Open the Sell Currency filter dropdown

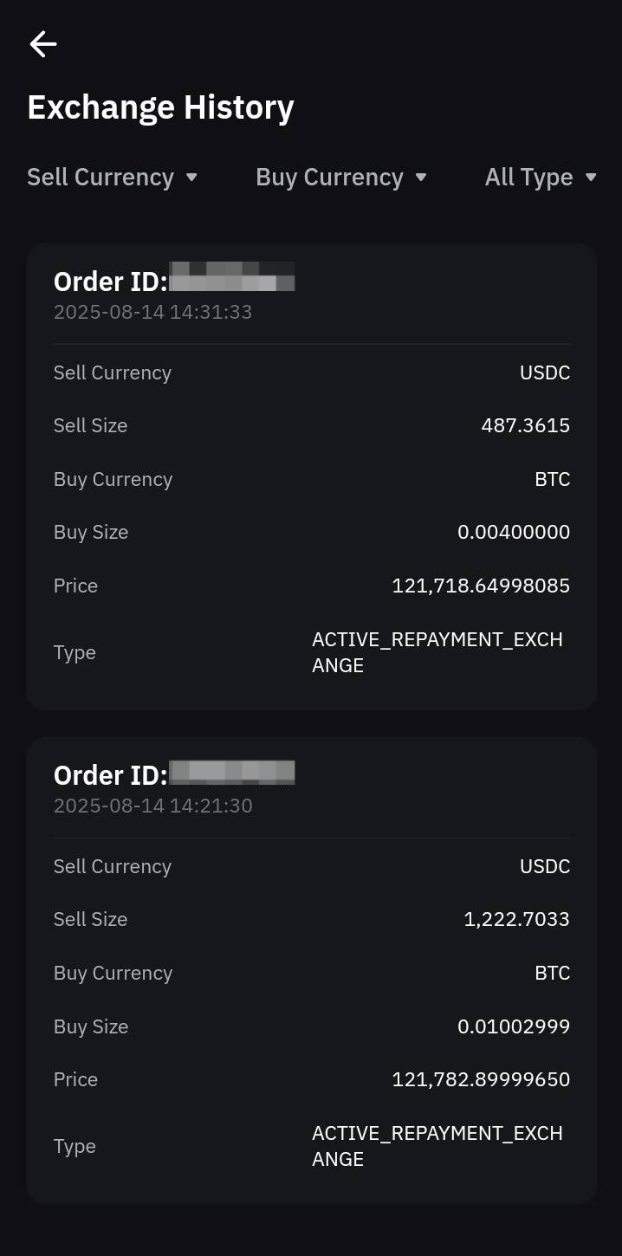pyautogui.click(x=113, y=178)
